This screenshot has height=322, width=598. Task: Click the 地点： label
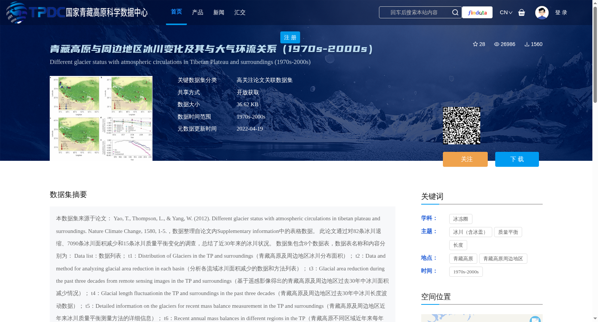(x=429, y=258)
